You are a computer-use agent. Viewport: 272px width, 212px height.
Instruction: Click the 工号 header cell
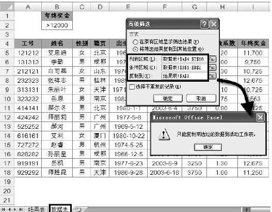28,43
